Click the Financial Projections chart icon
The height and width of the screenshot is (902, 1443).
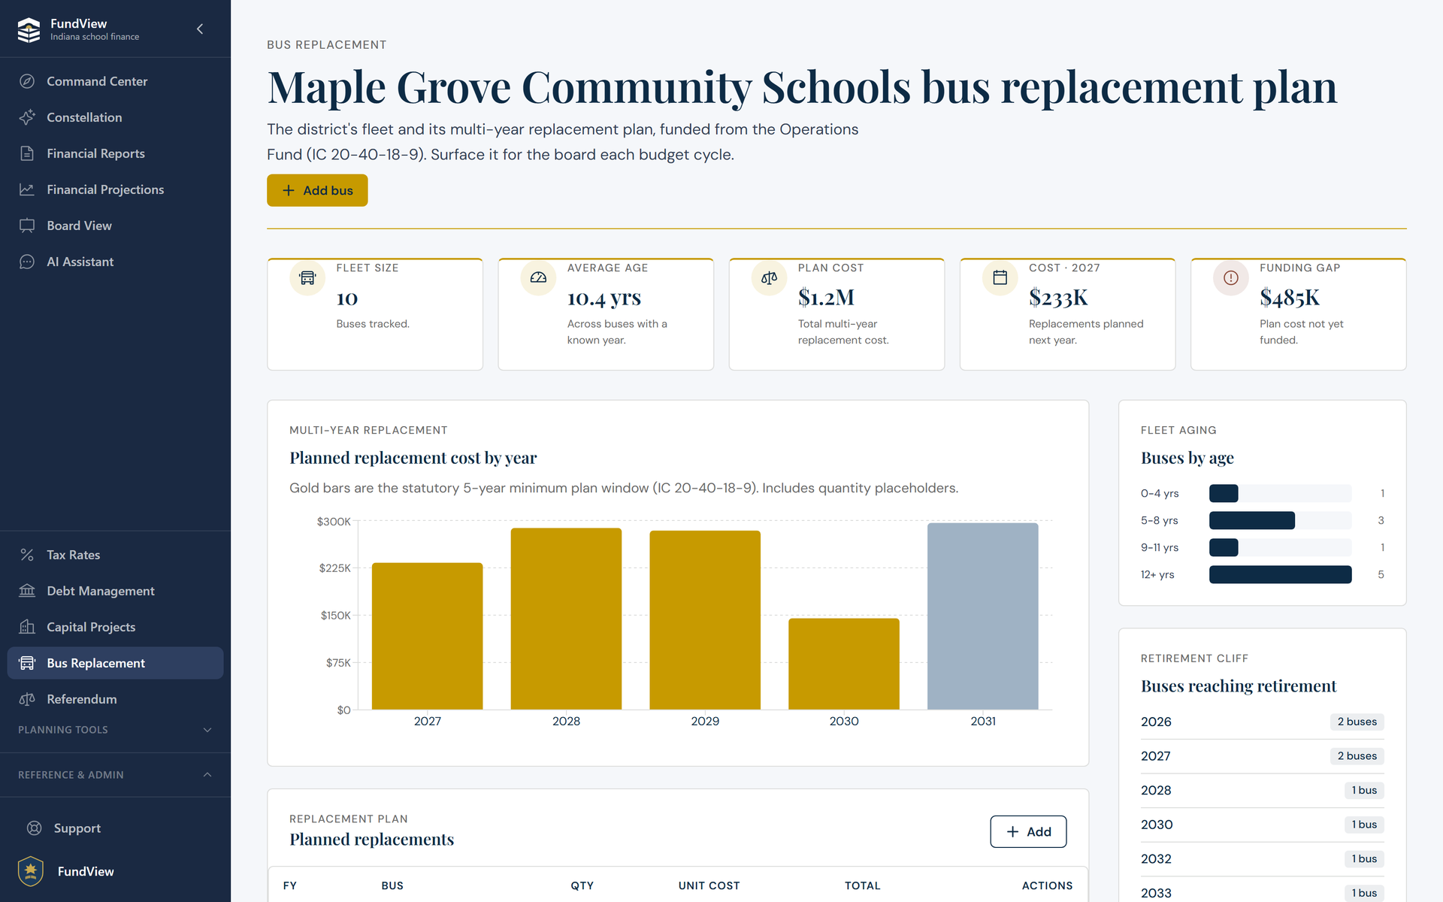[x=27, y=189]
